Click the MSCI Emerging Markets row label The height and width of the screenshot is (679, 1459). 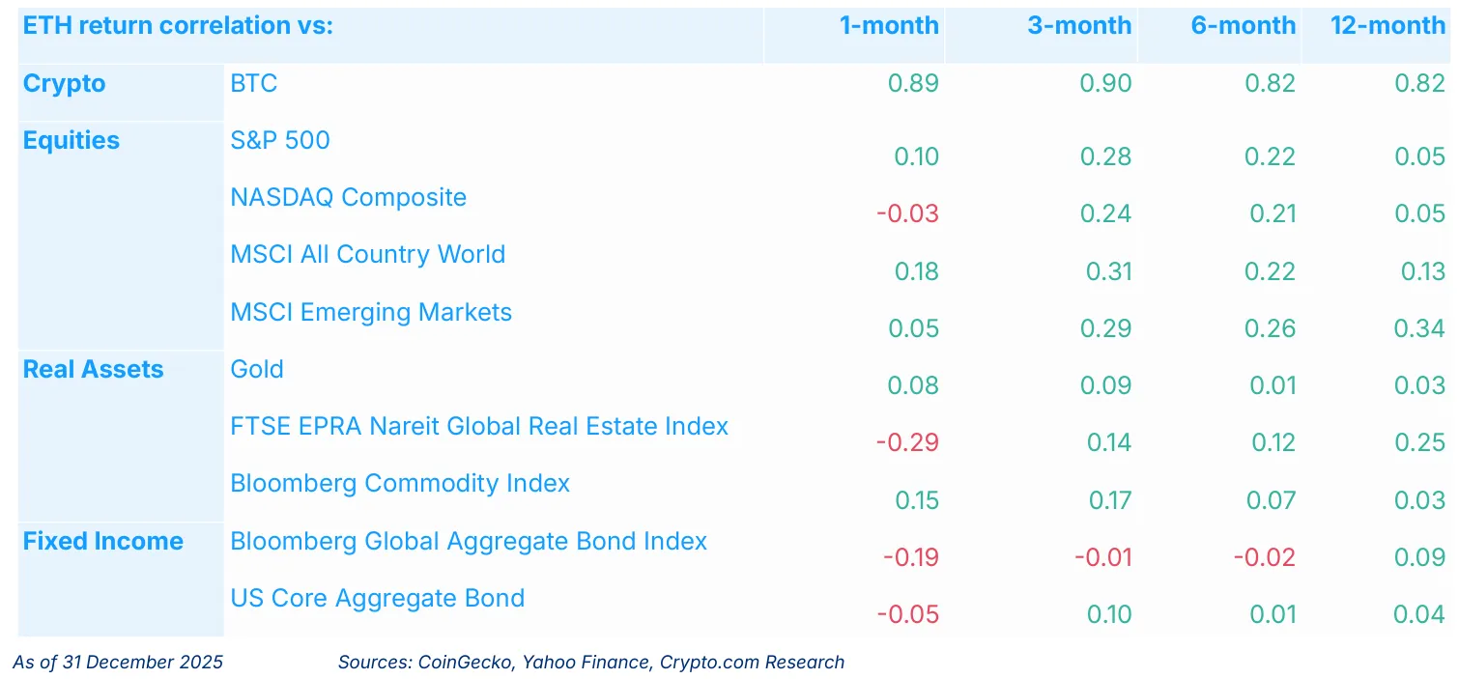[371, 313]
